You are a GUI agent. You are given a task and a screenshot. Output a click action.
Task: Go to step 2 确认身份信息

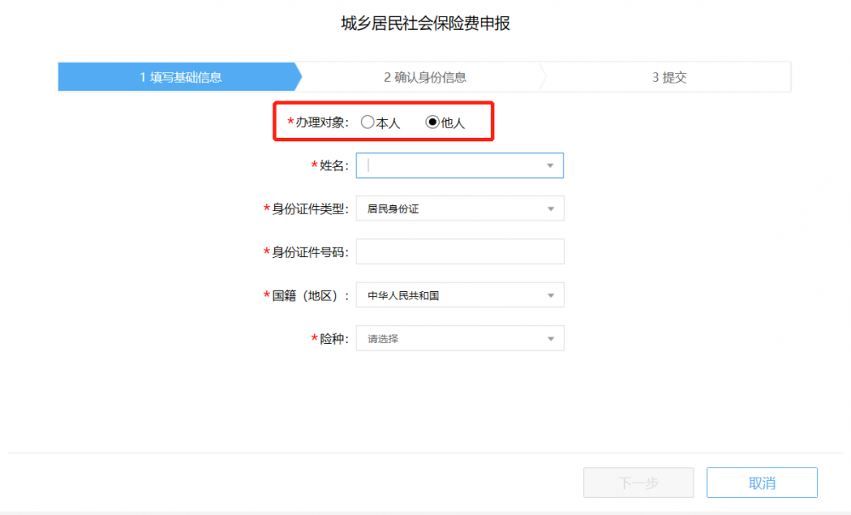pyautogui.click(x=425, y=77)
